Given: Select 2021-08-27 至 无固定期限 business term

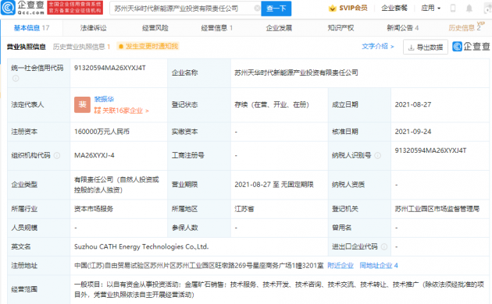Looking at the screenshot, I should coord(274,185).
